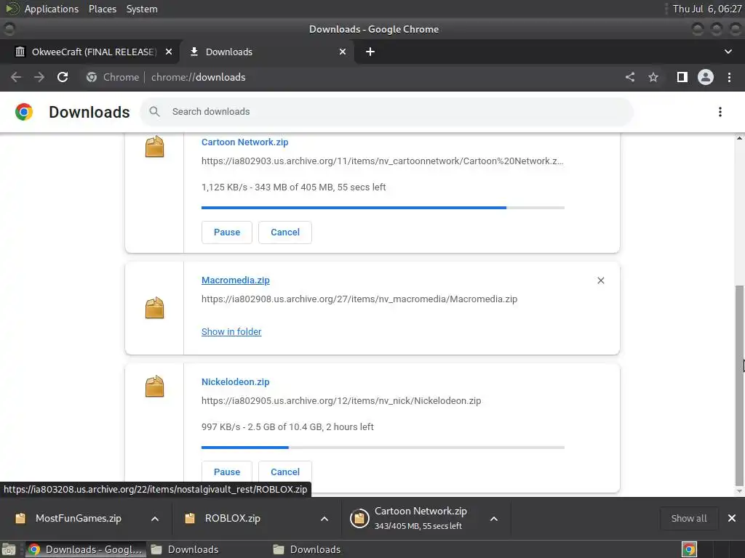Click the 997 KB/s download status text
The image size is (745, 558).
[x=287, y=427]
